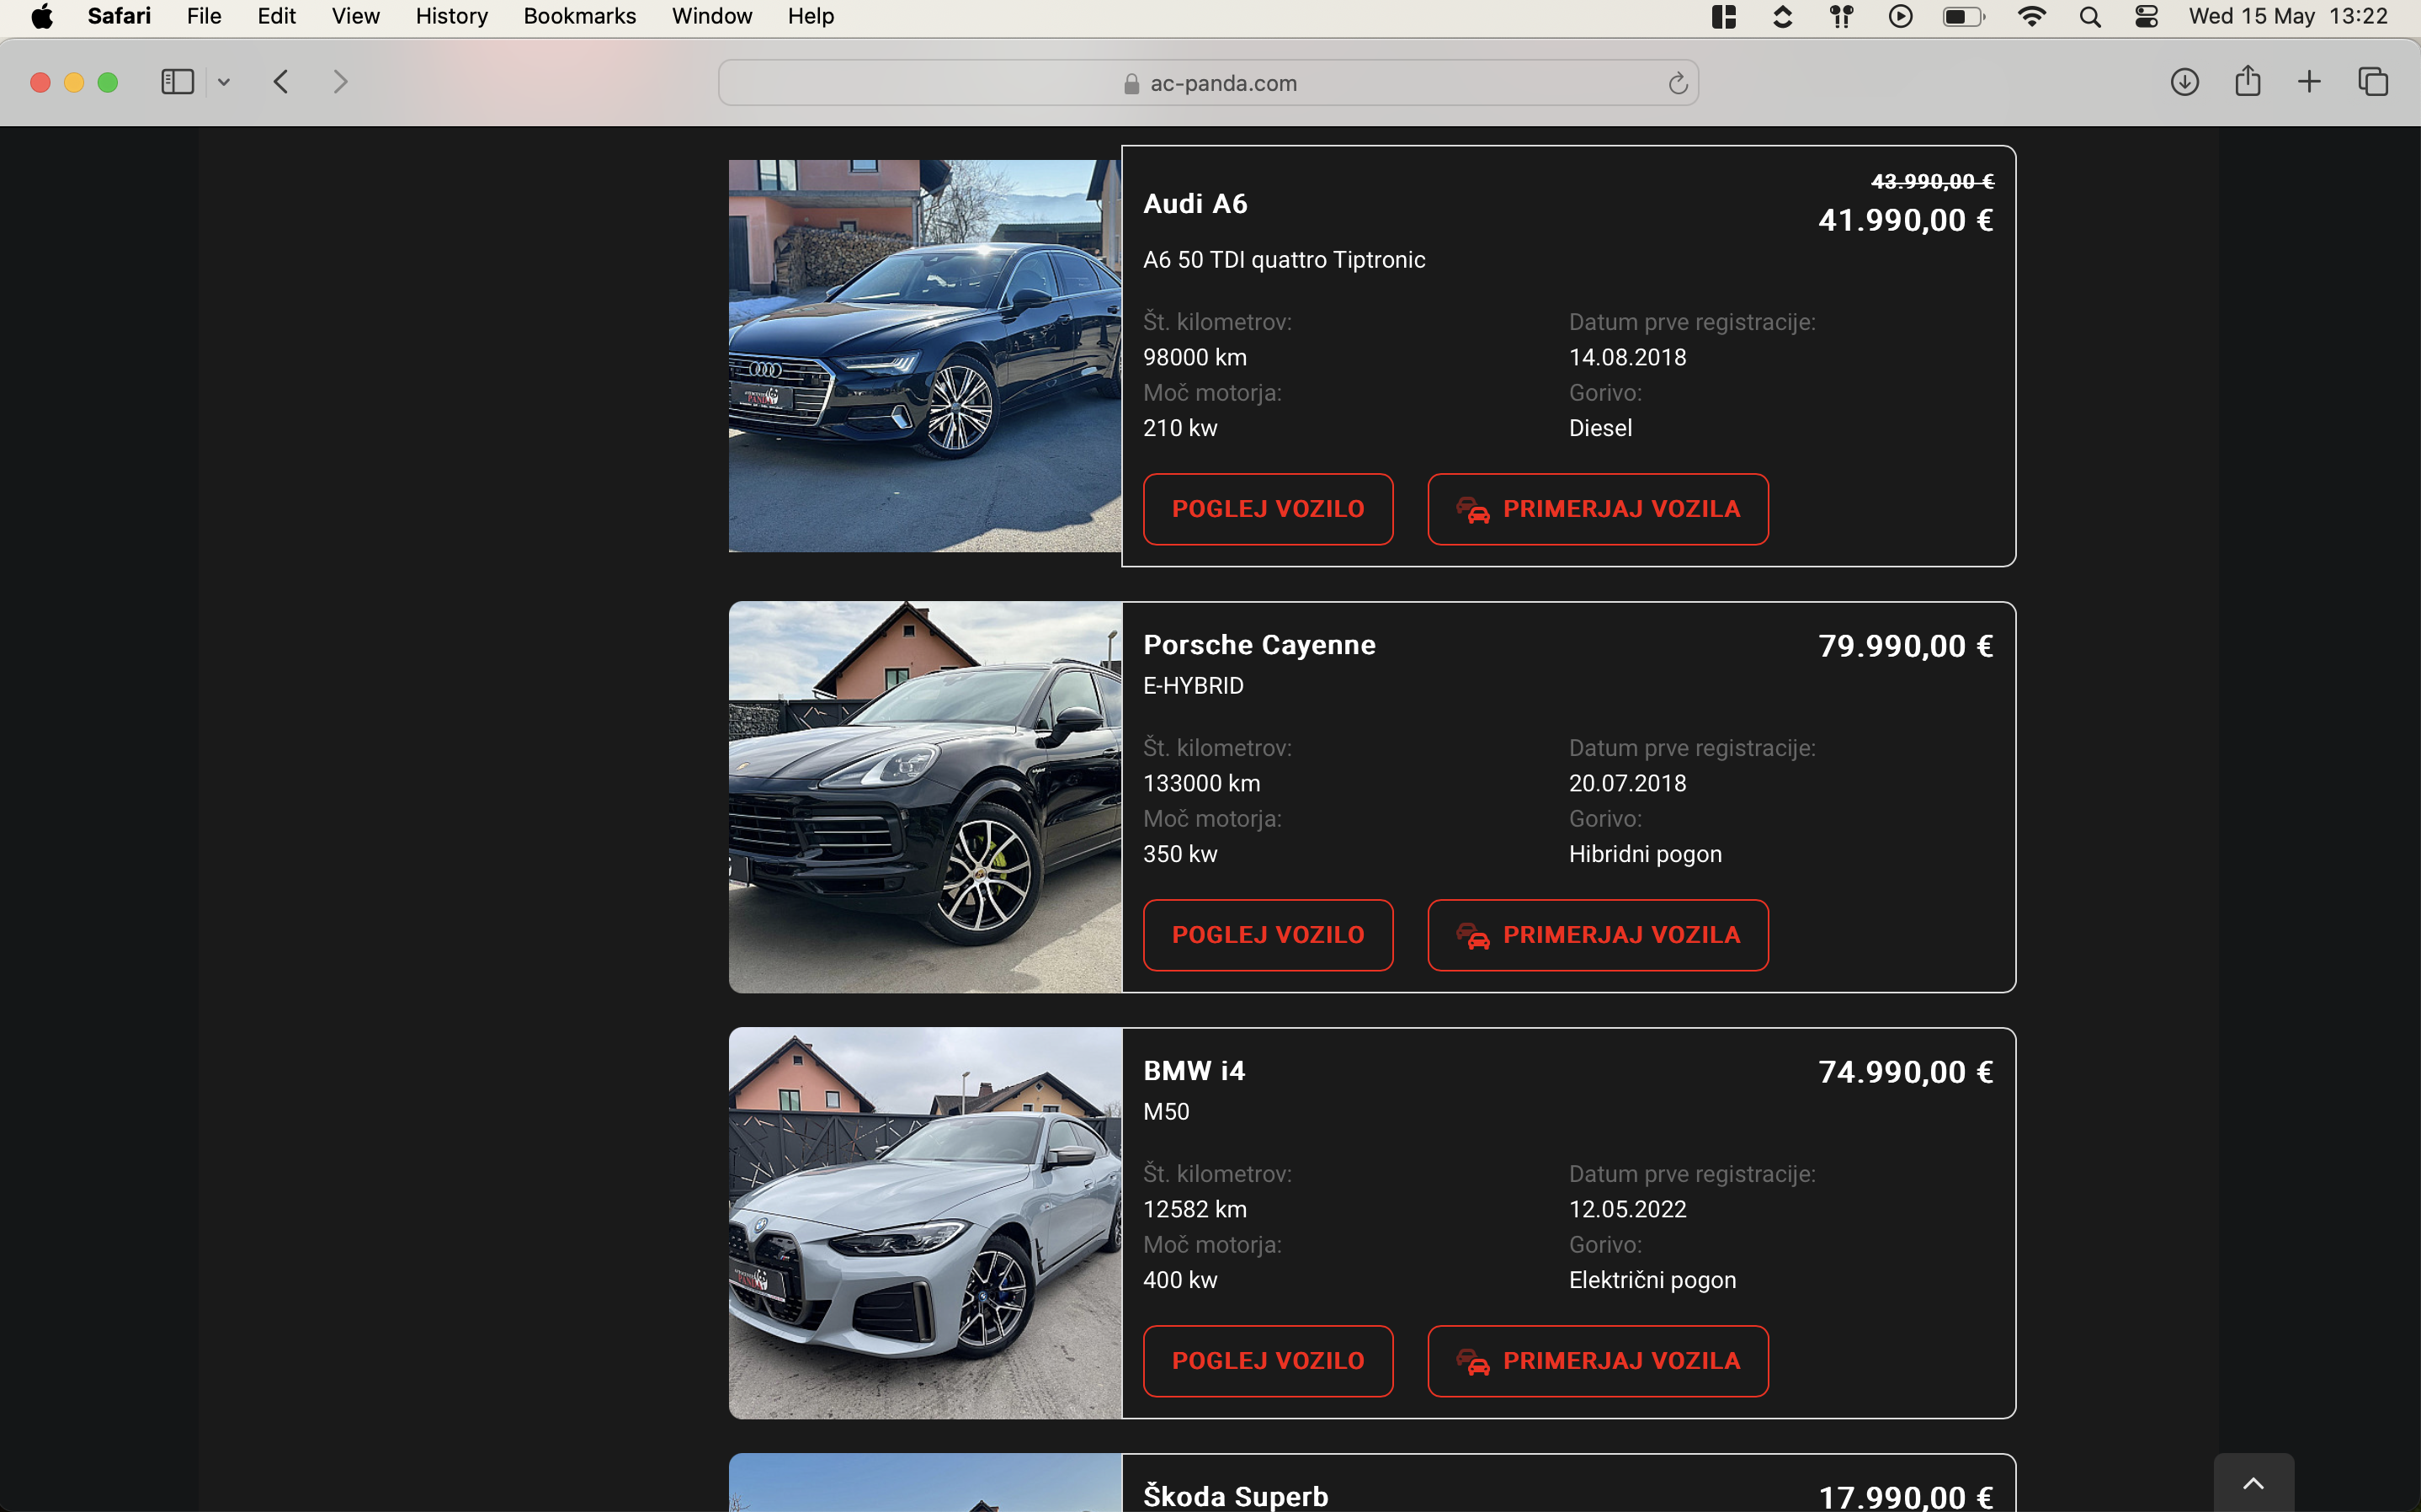Screen dimensions: 2421x1512
Task: Open the View menu
Action: click(356, 16)
